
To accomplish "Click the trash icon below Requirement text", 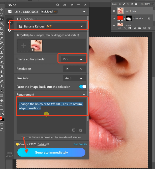I will tap(81, 130).
